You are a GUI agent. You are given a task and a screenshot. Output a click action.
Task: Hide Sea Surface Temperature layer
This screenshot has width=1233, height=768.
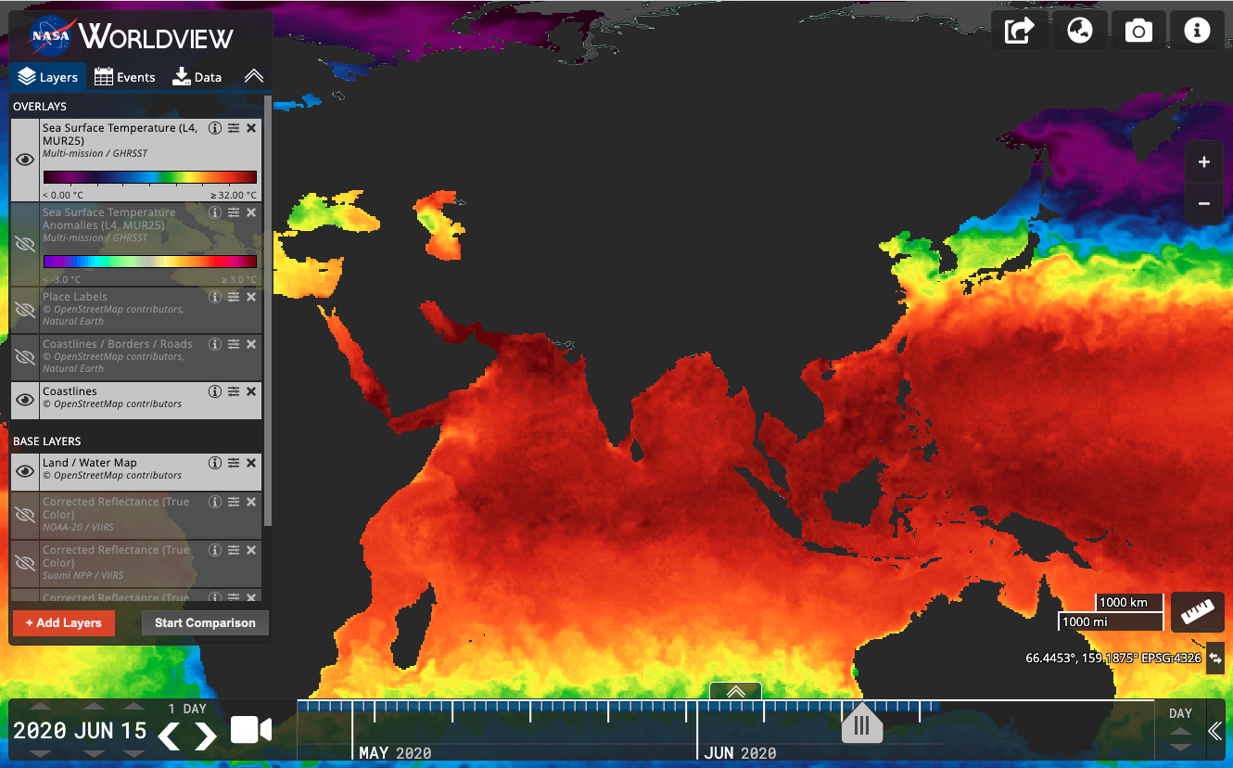[25, 160]
